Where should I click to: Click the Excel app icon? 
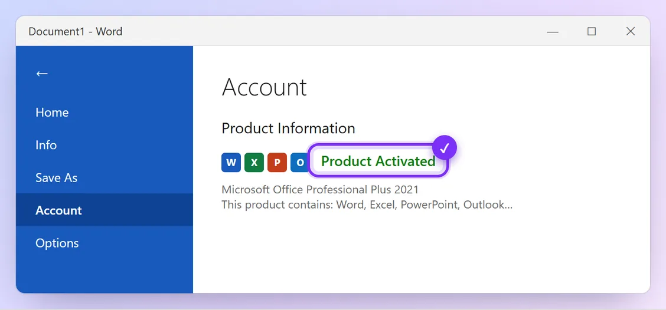pyautogui.click(x=254, y=163)
